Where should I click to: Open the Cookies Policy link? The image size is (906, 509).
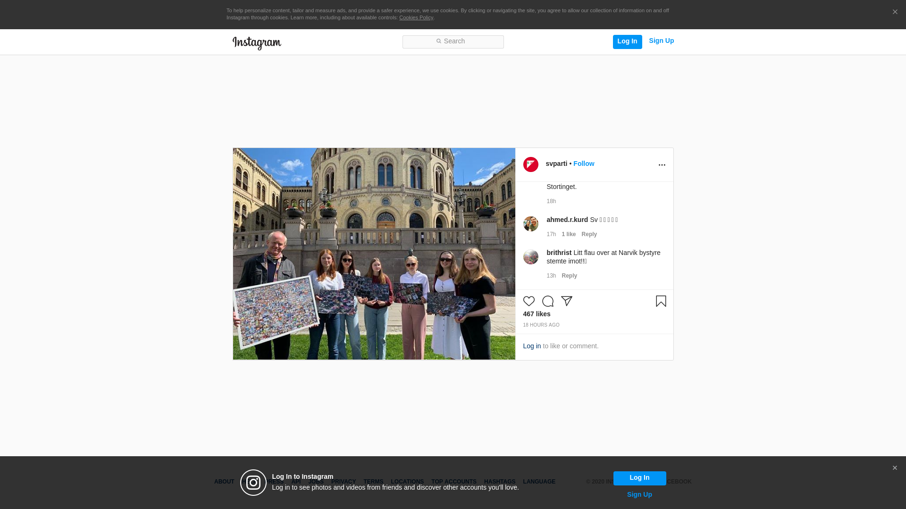click(416, 17)
